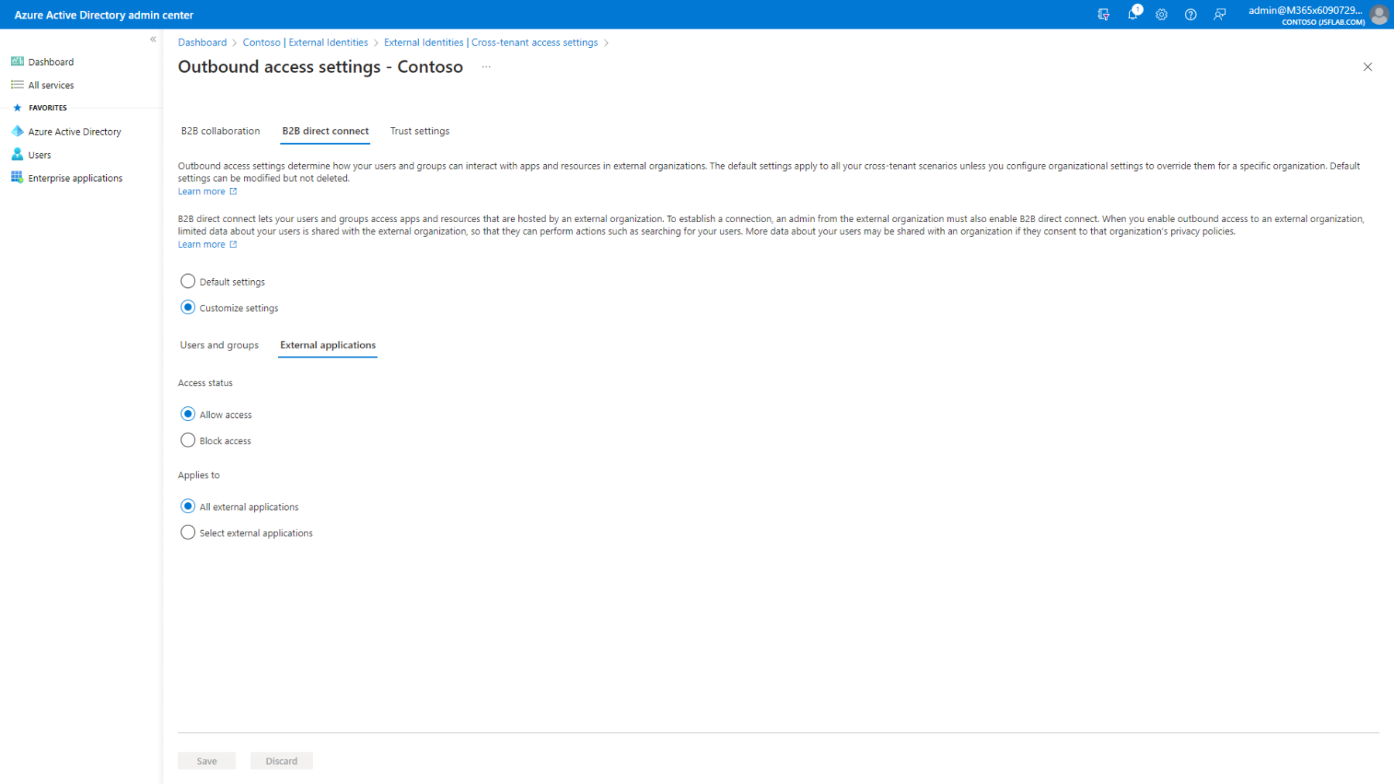This screenshot has width=1394, height=784.
Task: Click the Access status label
Action: [x=205, y=382]
